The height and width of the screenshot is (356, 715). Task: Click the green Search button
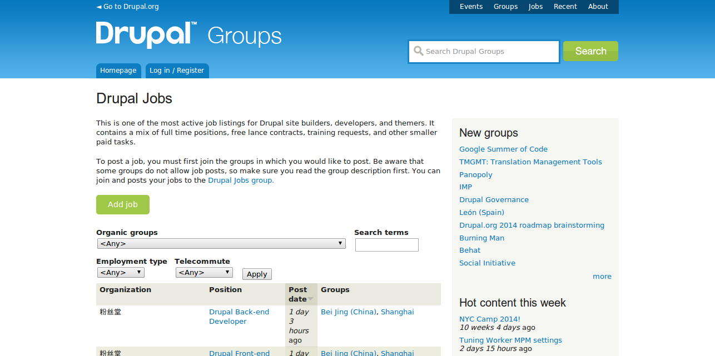click(590, 51)
